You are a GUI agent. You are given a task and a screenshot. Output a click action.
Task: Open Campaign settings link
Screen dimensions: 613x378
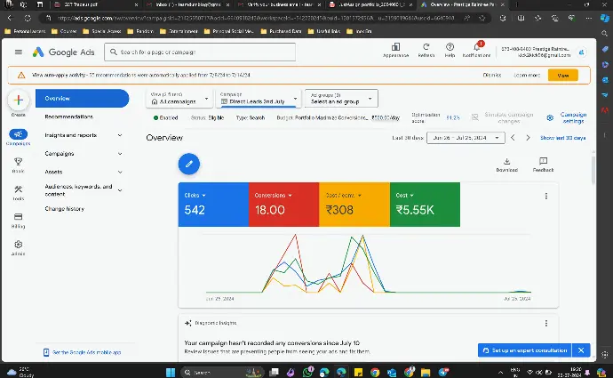pyautogui.click(x=574, y=117)
